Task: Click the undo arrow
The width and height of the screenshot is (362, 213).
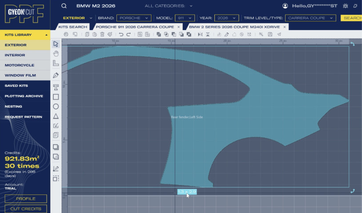Action: tap(121, 34)
